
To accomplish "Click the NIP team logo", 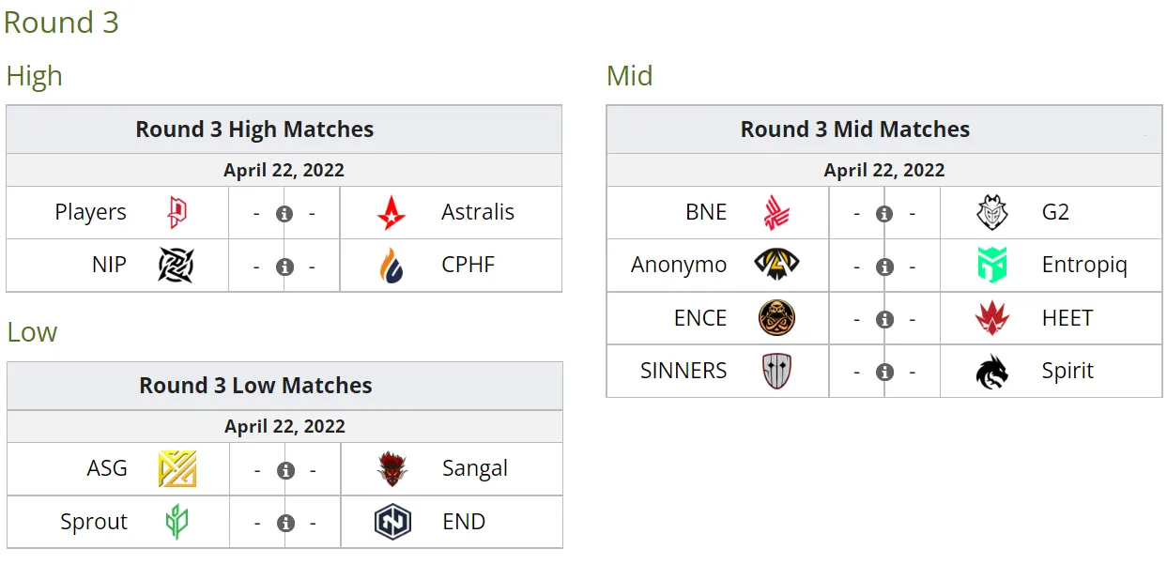I will point(176,266).
